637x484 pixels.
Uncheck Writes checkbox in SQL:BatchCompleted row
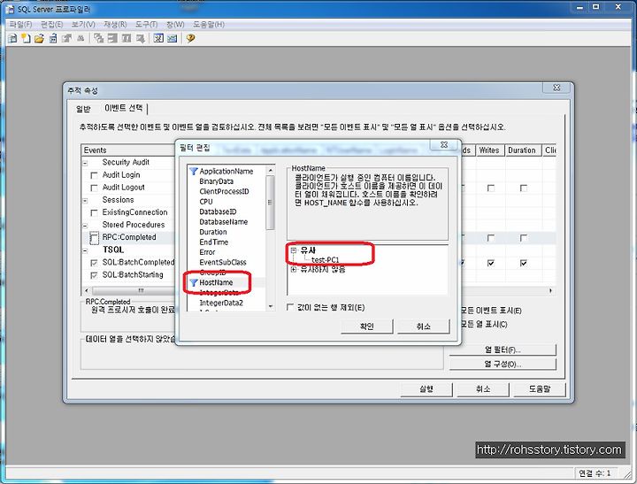point(491,263)
